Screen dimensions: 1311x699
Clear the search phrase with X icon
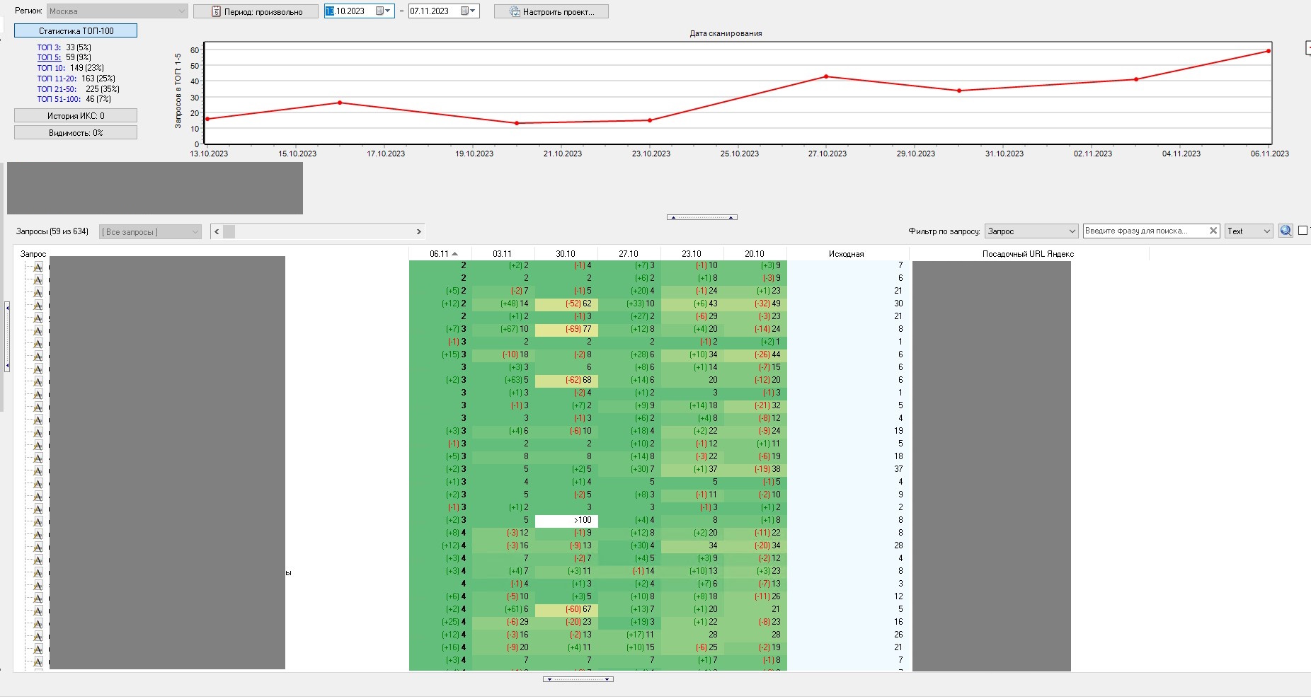click(x=1213, y=231)
